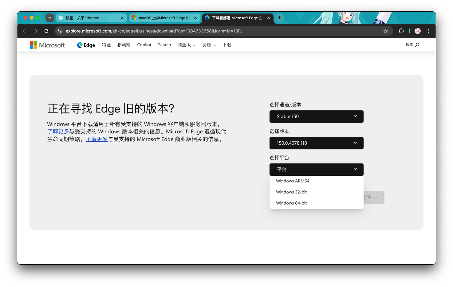The height and width of the screenshot is (287, 453).
Task: Close the 设置 - 关于 Chrome tab
Action: (x=122, y=18)
